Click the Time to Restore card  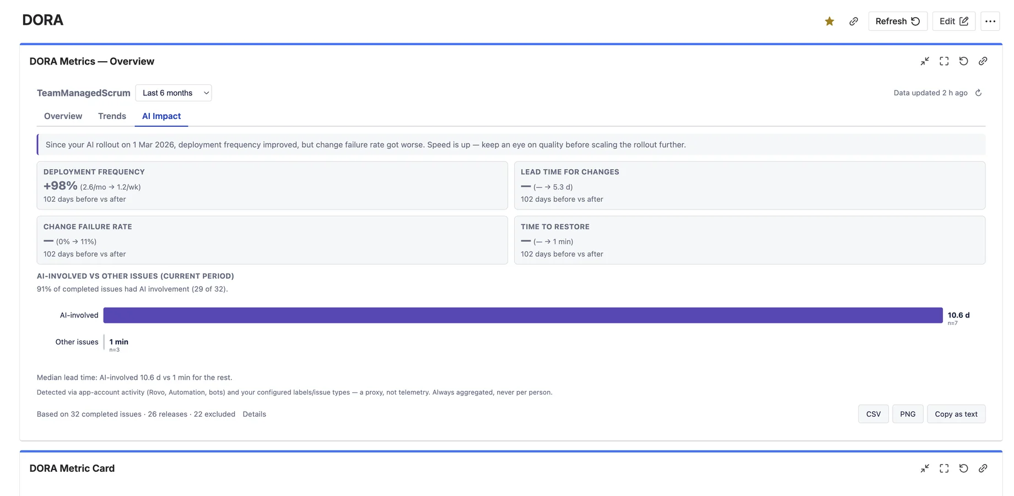coord(749,240)
